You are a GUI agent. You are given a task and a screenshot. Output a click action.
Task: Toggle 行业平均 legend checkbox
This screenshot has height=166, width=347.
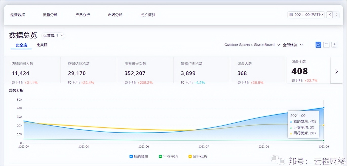point(160,156)
